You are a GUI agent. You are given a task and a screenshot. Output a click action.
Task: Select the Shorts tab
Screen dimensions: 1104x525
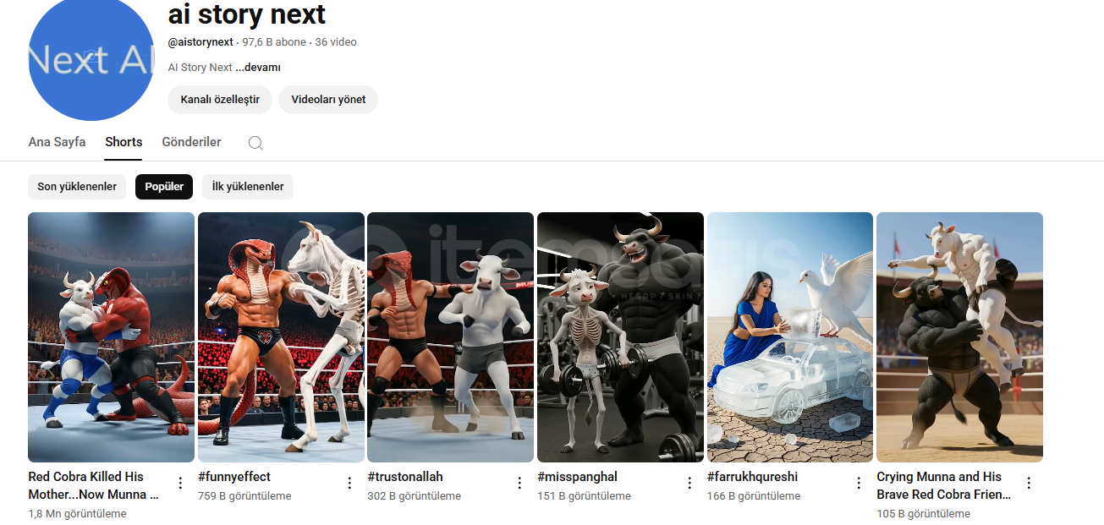pyautogui.click(x=124, y=142)
